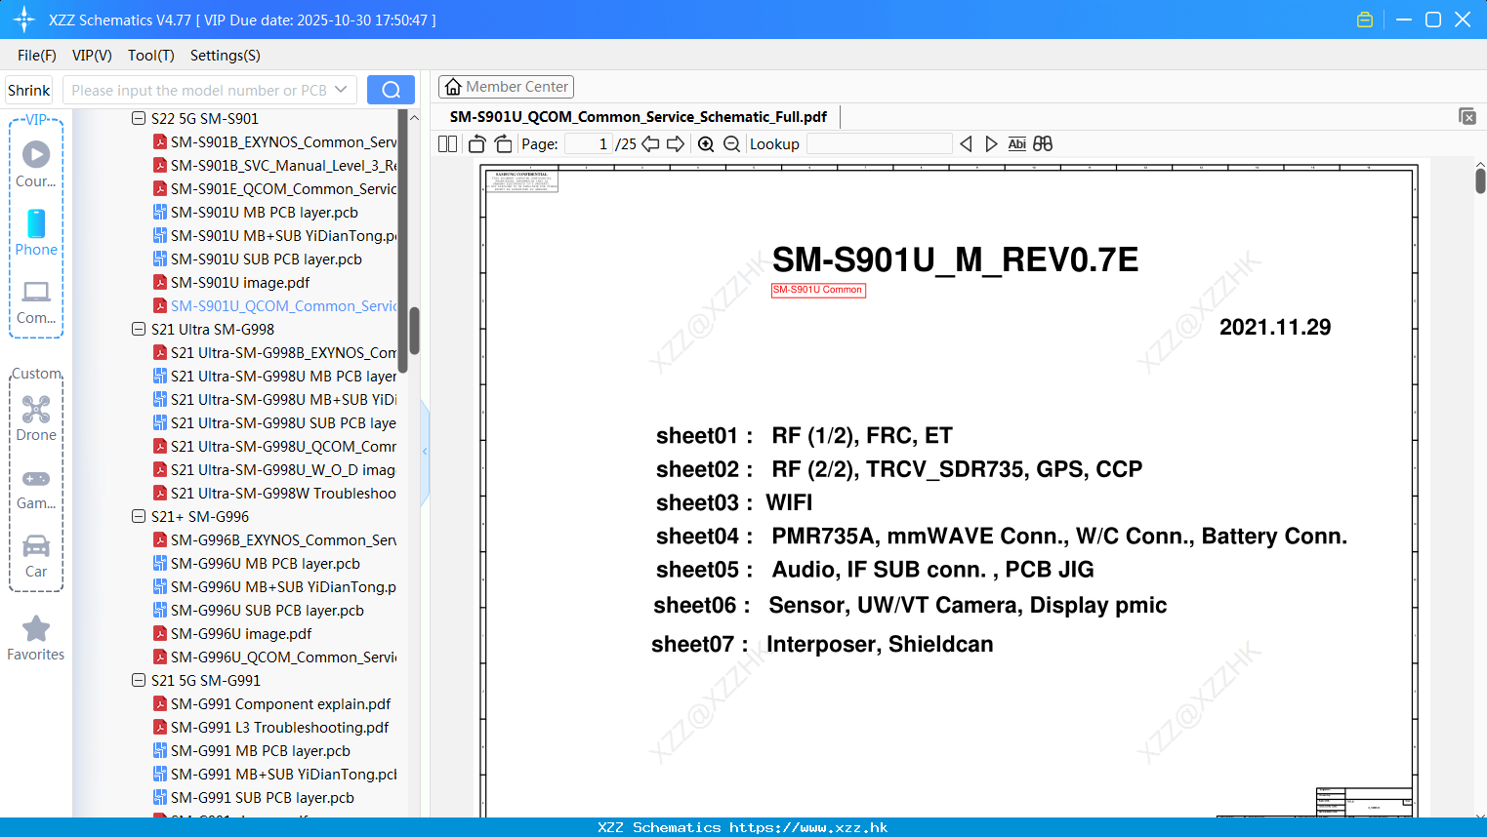This screenshot has height=837, width=1487.
Task: Toggle the Abi whole-word match icon
Action: coord(1016,143)
